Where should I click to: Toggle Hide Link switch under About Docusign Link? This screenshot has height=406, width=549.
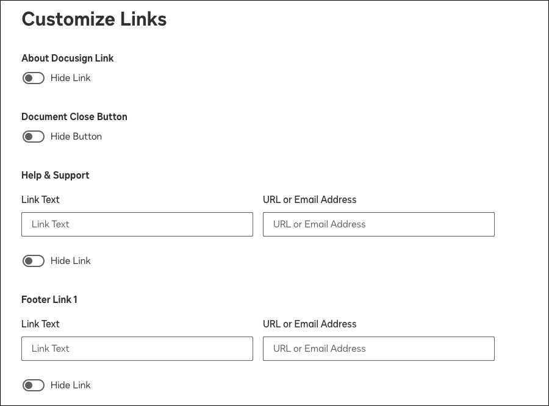pyautogui.click(x=34, y=78)
